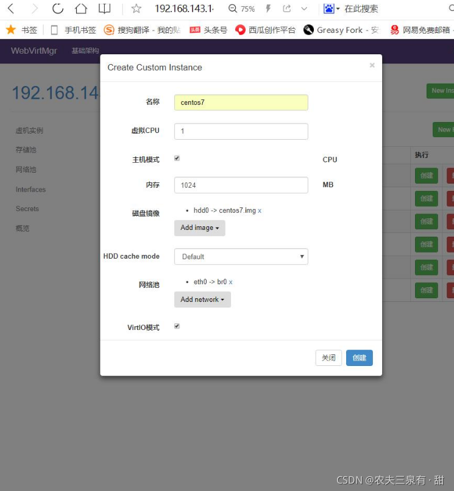This screenshot has width=454, height=491.
Task: Open the Add image dropdown
Action: (200, 228)
